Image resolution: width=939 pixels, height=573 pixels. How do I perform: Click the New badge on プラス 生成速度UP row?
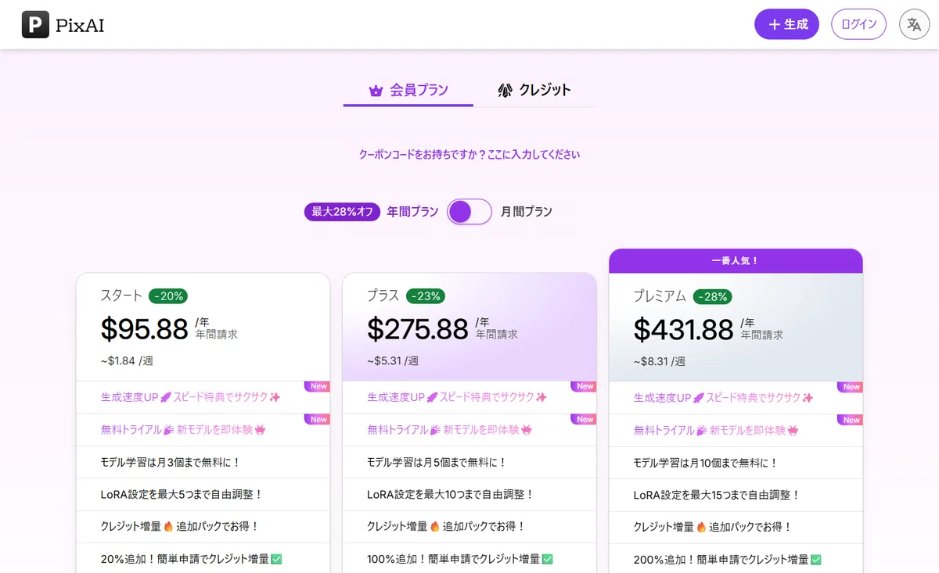(x=584, y=386)
